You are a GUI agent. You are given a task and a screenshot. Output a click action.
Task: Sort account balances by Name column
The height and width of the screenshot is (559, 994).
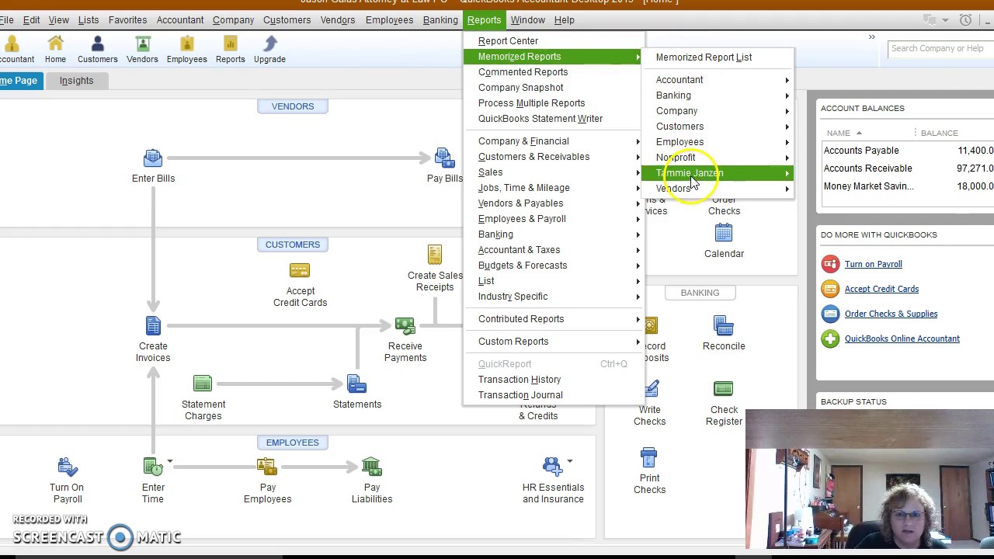point(843,133)
